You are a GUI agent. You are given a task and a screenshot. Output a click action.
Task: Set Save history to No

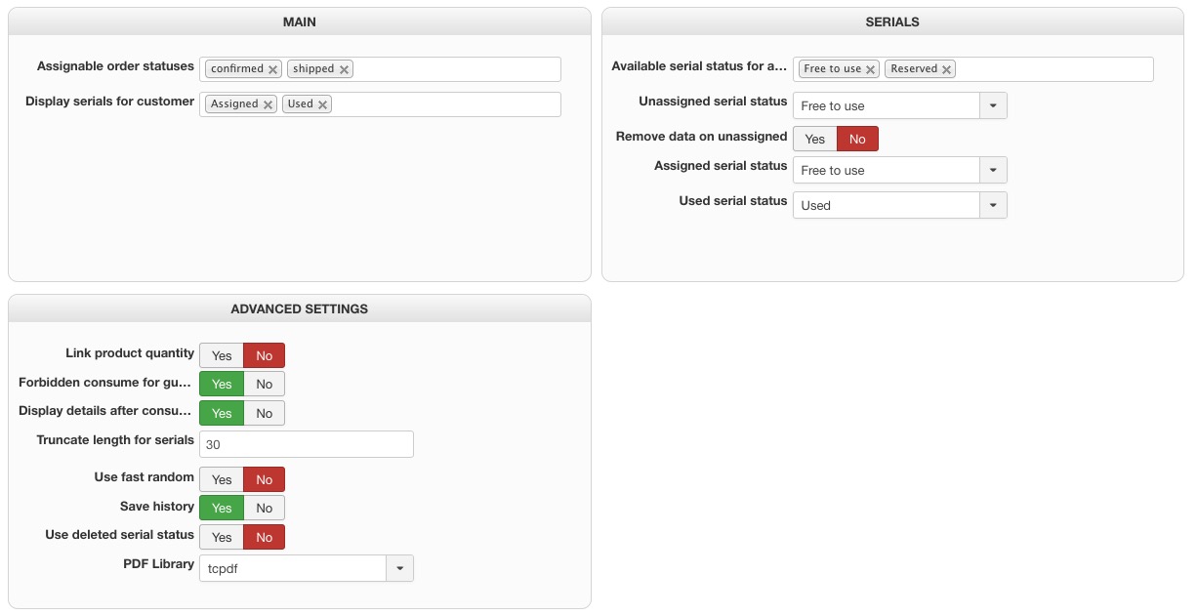coord(265,508)
